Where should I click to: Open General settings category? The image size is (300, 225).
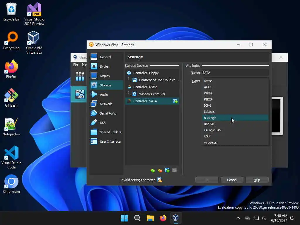coord(106,57)
